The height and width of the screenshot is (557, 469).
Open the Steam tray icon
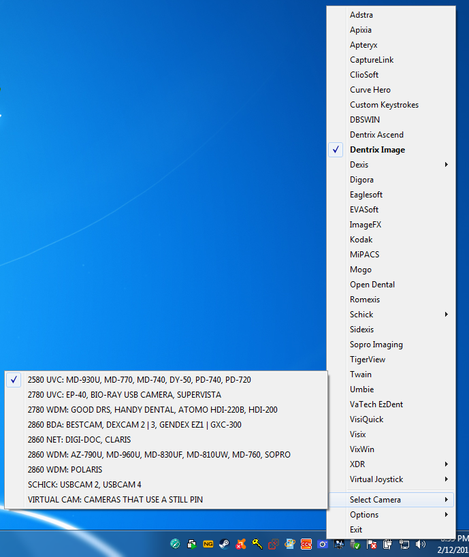(225, 544)
